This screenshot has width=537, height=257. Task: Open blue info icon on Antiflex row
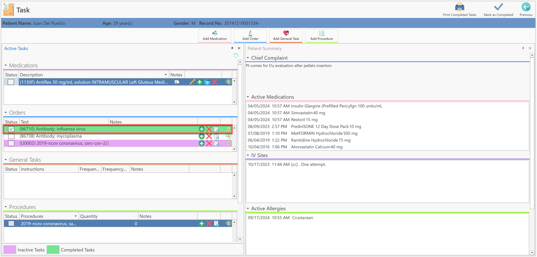point(207,82)
